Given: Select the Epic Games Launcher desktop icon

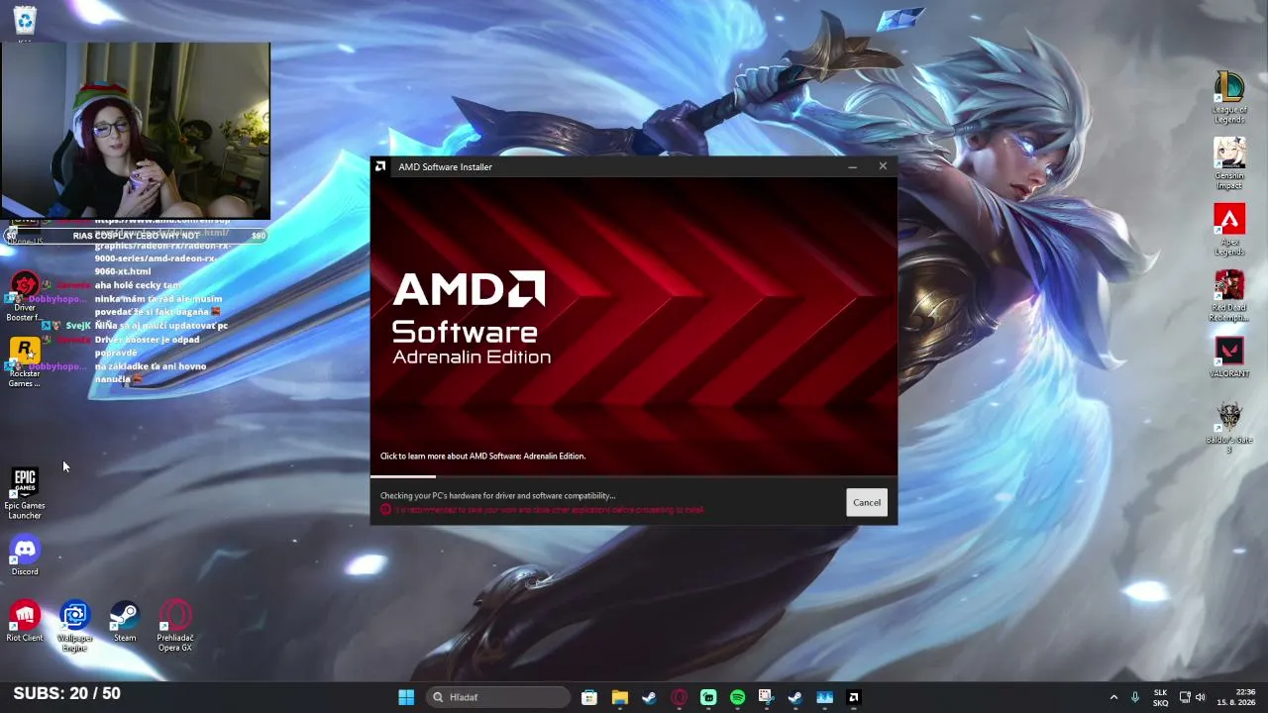Looking at the screenshot, I should coord(25,494).
